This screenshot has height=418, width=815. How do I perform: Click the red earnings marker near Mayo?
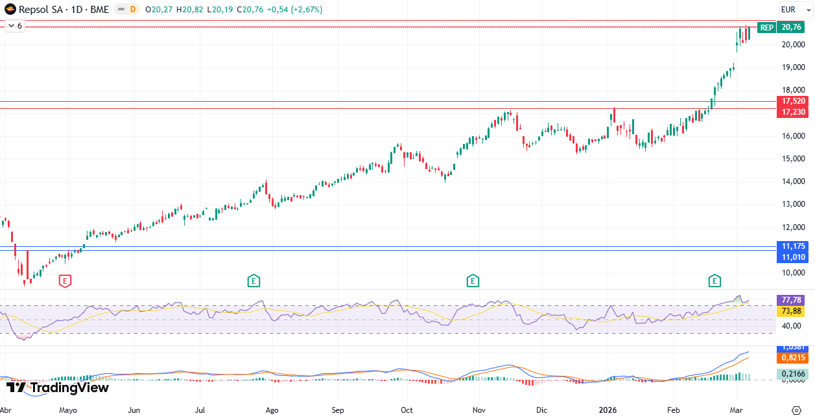pos(65,281)
